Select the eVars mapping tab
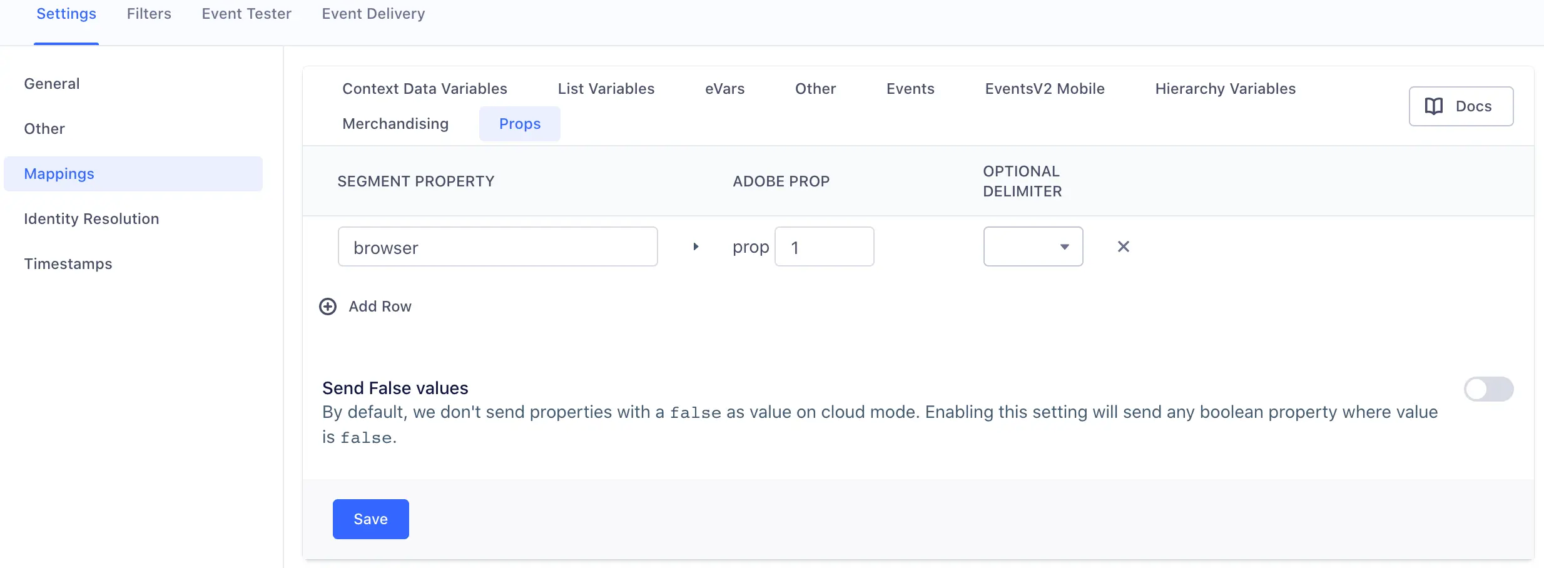 pos(725,89)
